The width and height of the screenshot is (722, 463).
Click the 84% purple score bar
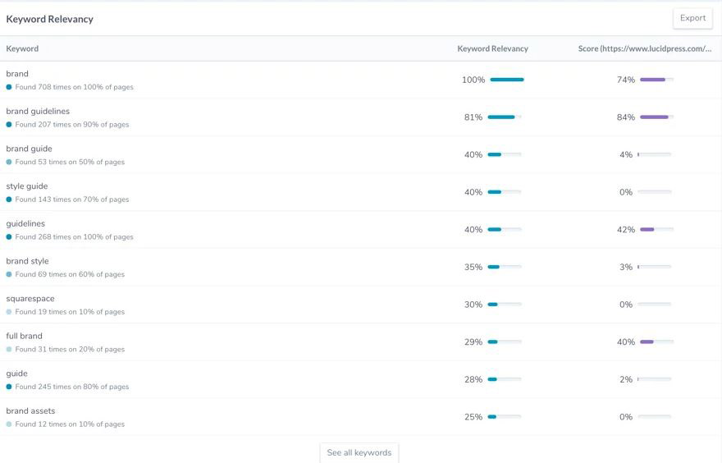coord(656,117)
